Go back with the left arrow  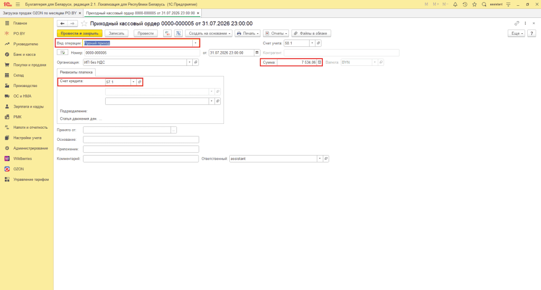click(62, 23)
